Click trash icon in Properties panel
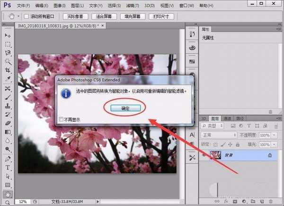The width and height of the screenshot is (284, 206). [270, 112]
